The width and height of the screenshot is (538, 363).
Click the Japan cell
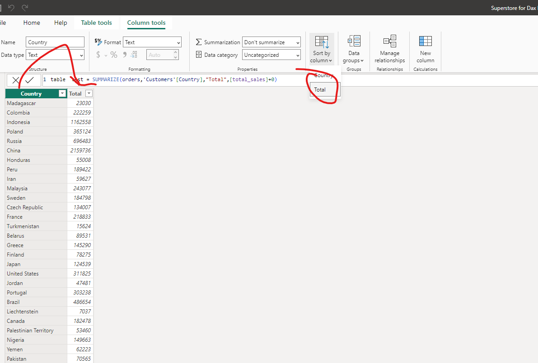(x=36, y=264)
